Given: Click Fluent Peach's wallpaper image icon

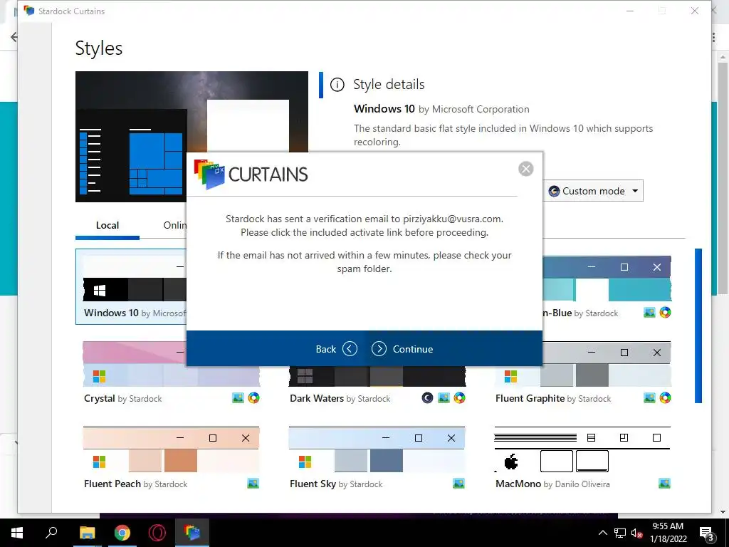Looking at the screenshot, I should [x=253, y=484].
